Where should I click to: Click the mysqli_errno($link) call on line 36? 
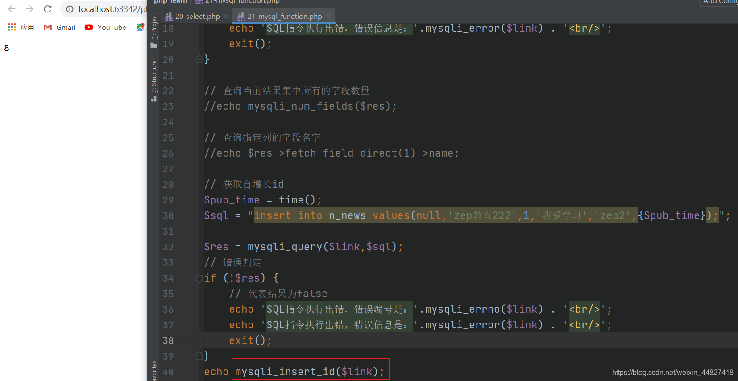click(484, 309)
